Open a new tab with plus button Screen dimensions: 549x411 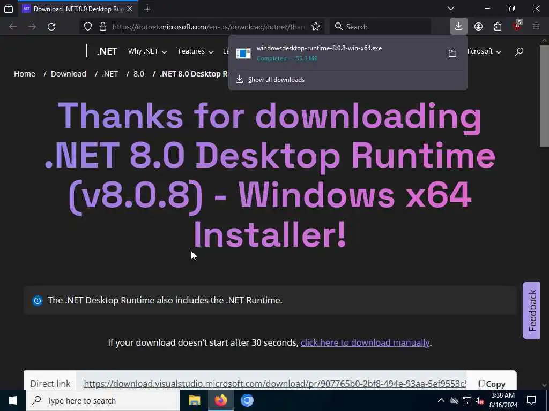point(147,9)
